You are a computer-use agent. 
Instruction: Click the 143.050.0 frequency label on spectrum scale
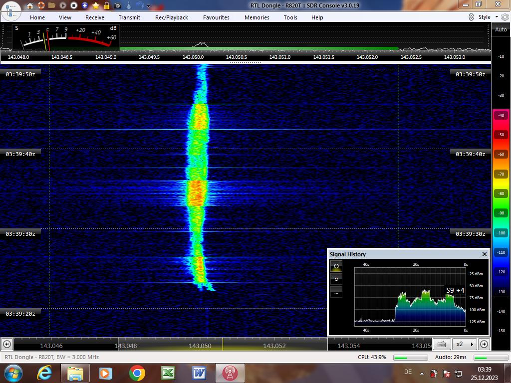coord(193,57)
